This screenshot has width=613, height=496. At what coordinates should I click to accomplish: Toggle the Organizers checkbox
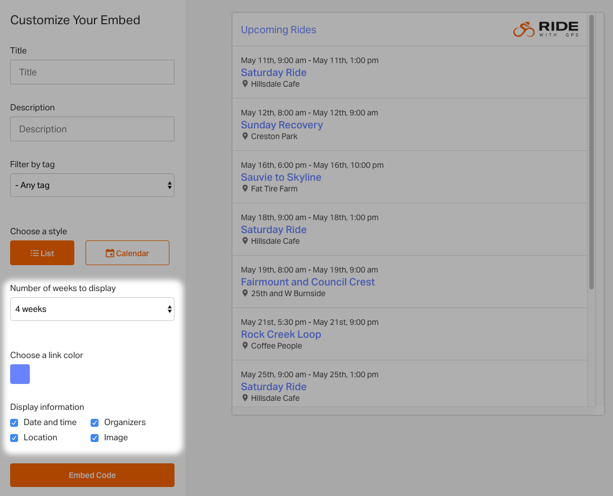pyautogui.click(x=95, y=422)
